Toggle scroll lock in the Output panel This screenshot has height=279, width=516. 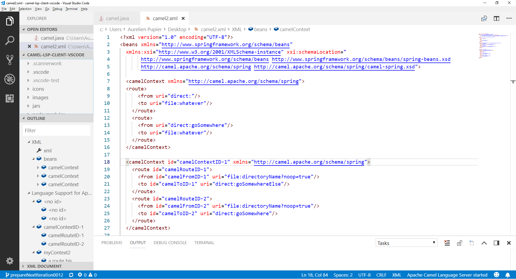tap(459, 243)
